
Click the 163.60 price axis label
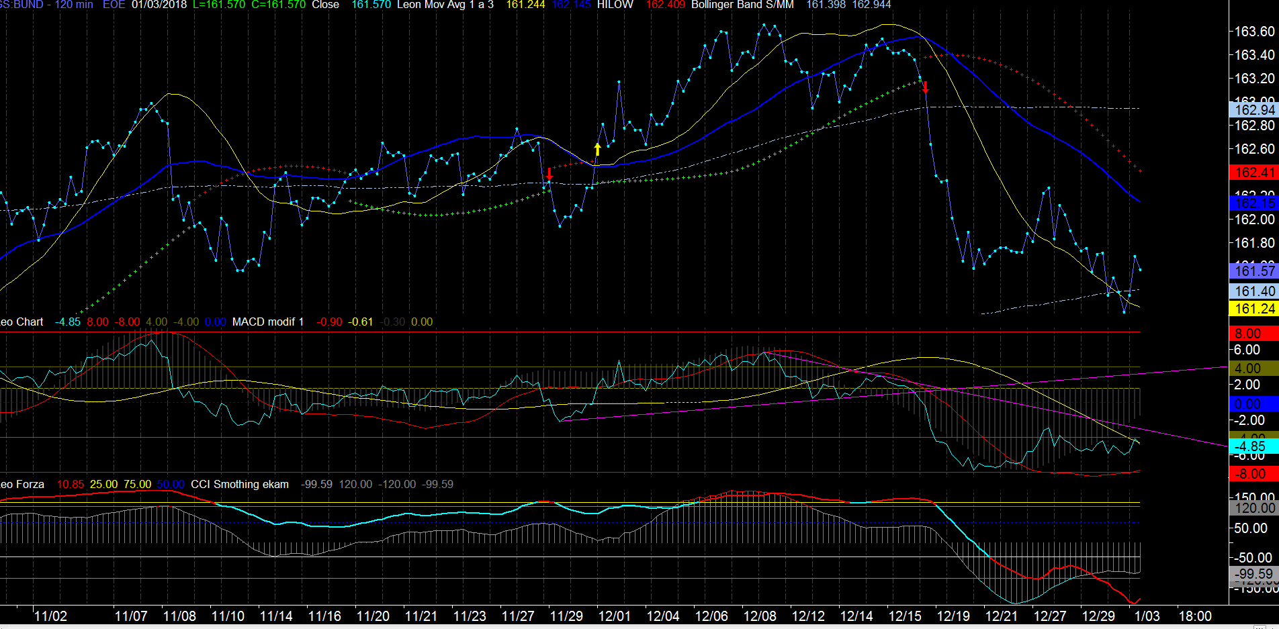coord(1254,32)
